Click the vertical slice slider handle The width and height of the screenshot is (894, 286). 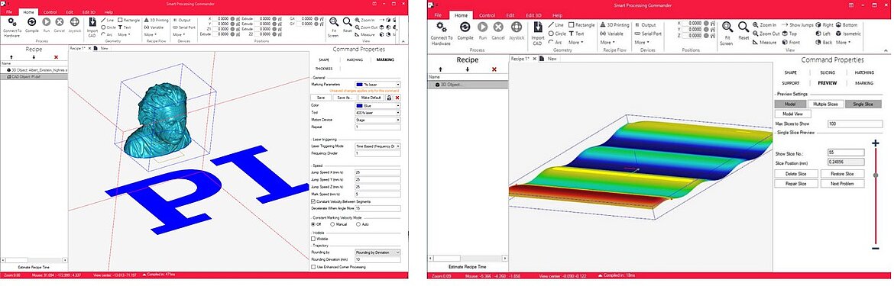coord(876,175)
